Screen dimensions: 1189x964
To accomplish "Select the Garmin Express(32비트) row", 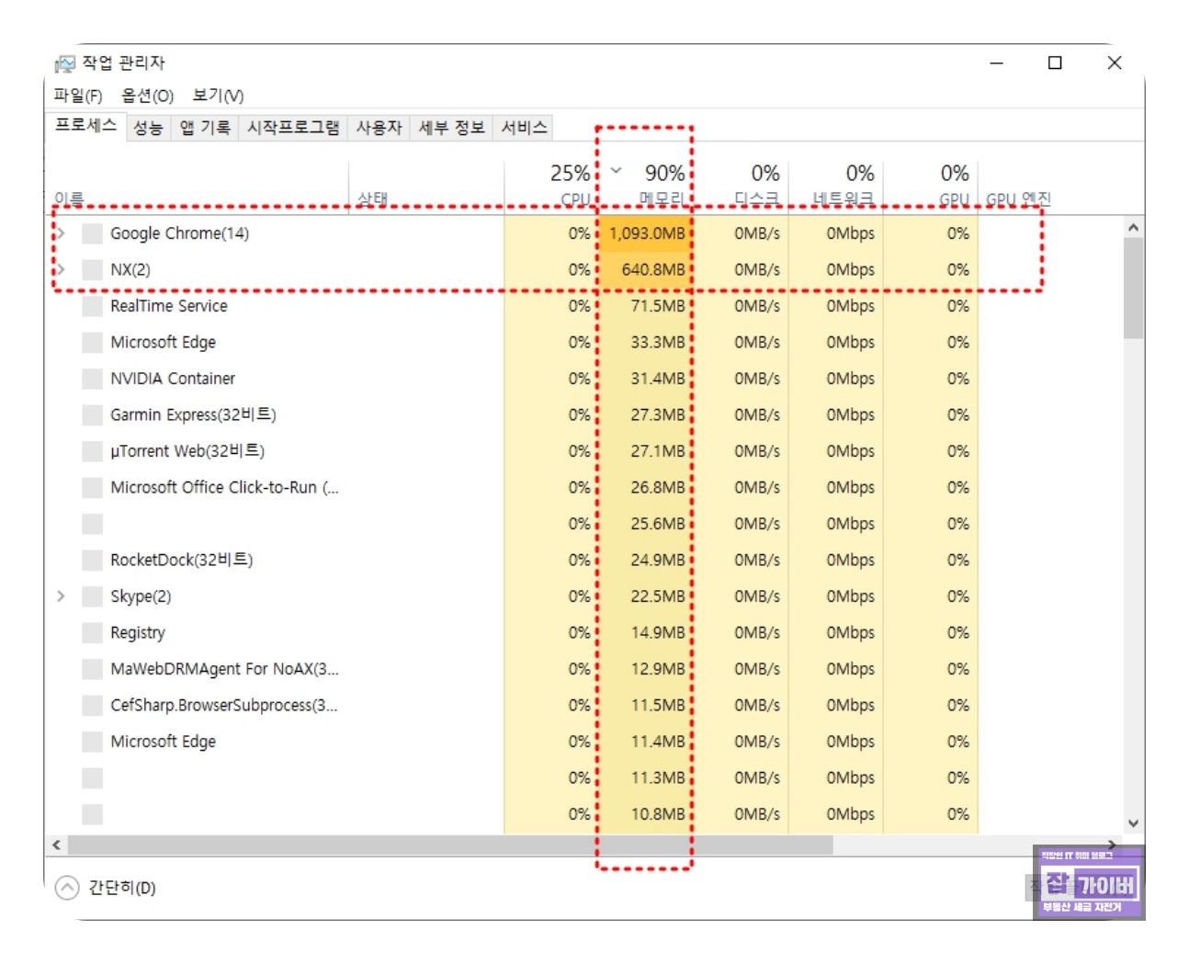I will [583, 414].
